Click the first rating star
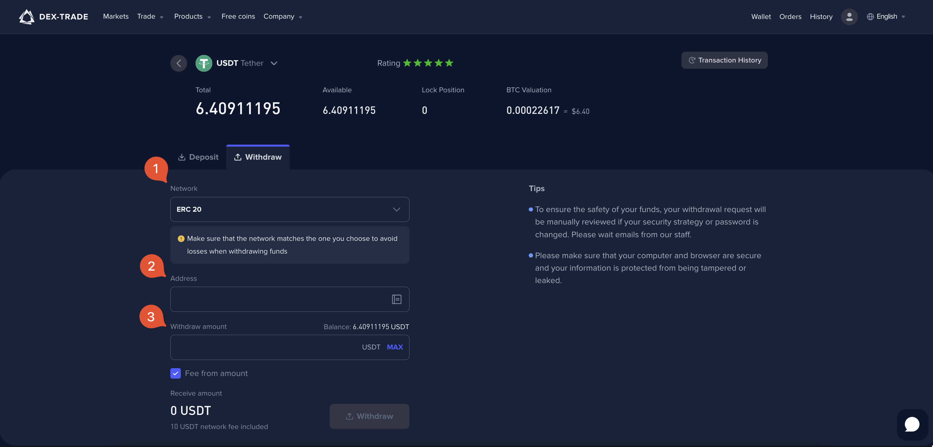933x447 pixels. (407, 63)
